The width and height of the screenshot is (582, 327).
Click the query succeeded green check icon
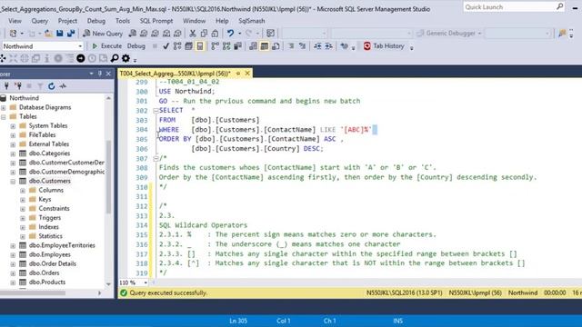pyautogui.click(x=124, y=292)
